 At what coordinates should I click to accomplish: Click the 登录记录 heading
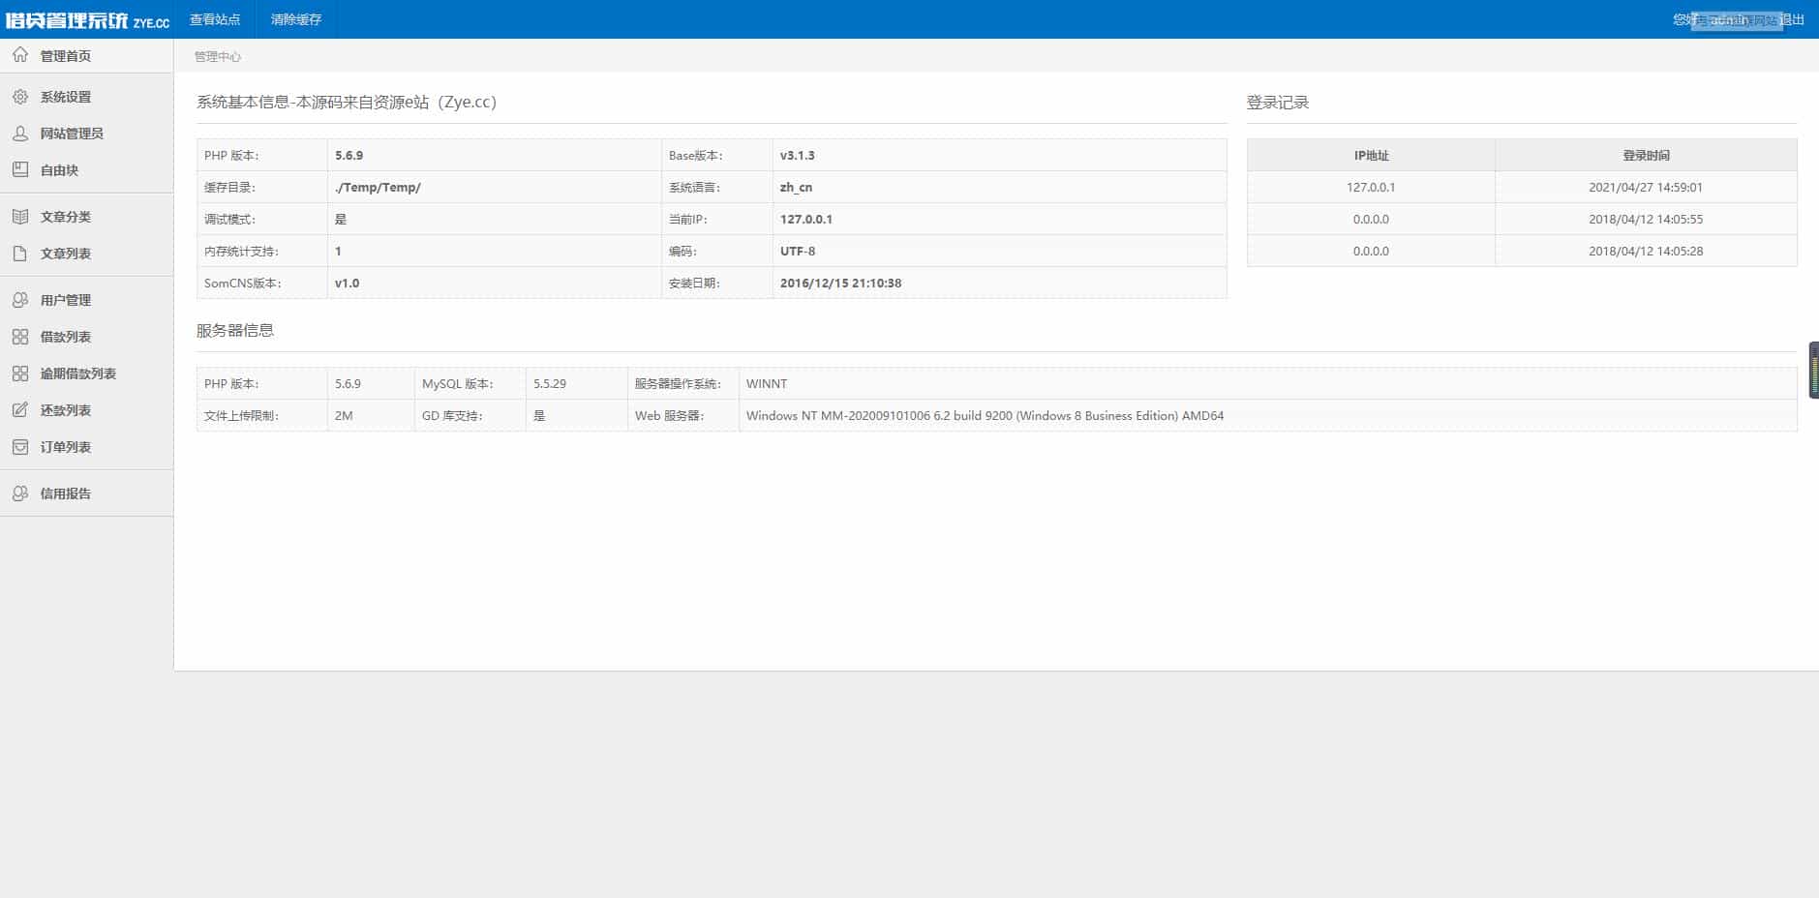click(1278, 102)
